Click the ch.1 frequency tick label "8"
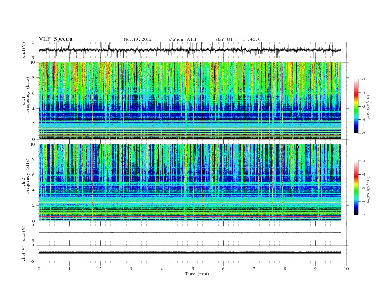390x302 pixels. click(34, 78)
